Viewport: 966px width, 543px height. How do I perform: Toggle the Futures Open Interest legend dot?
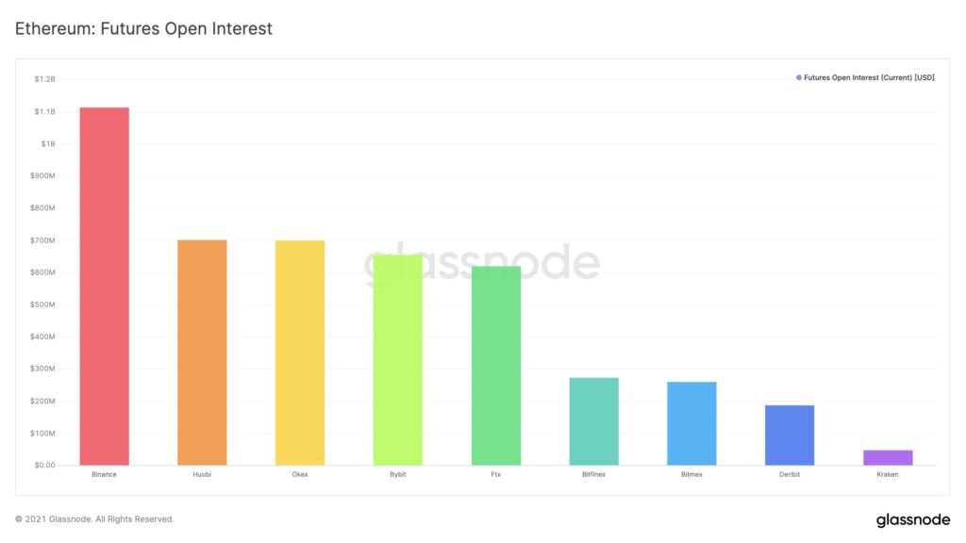799,77
